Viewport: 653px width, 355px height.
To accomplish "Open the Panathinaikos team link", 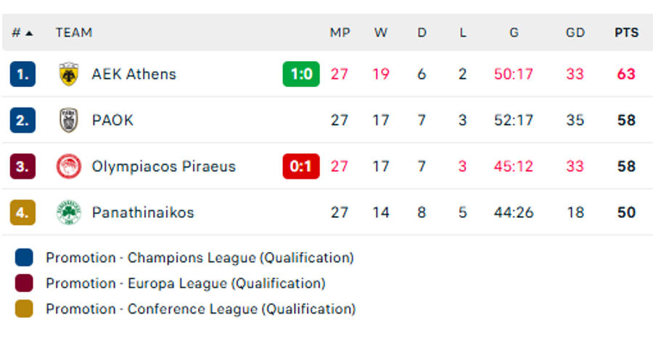I will (x=143, y=213).
